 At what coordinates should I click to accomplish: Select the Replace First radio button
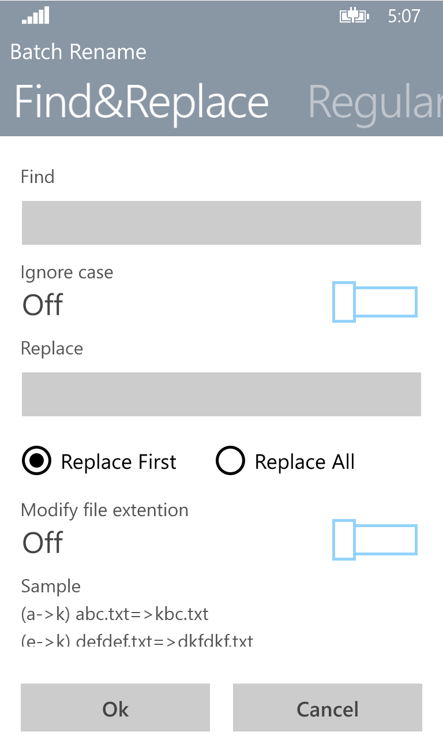point(36,461)
